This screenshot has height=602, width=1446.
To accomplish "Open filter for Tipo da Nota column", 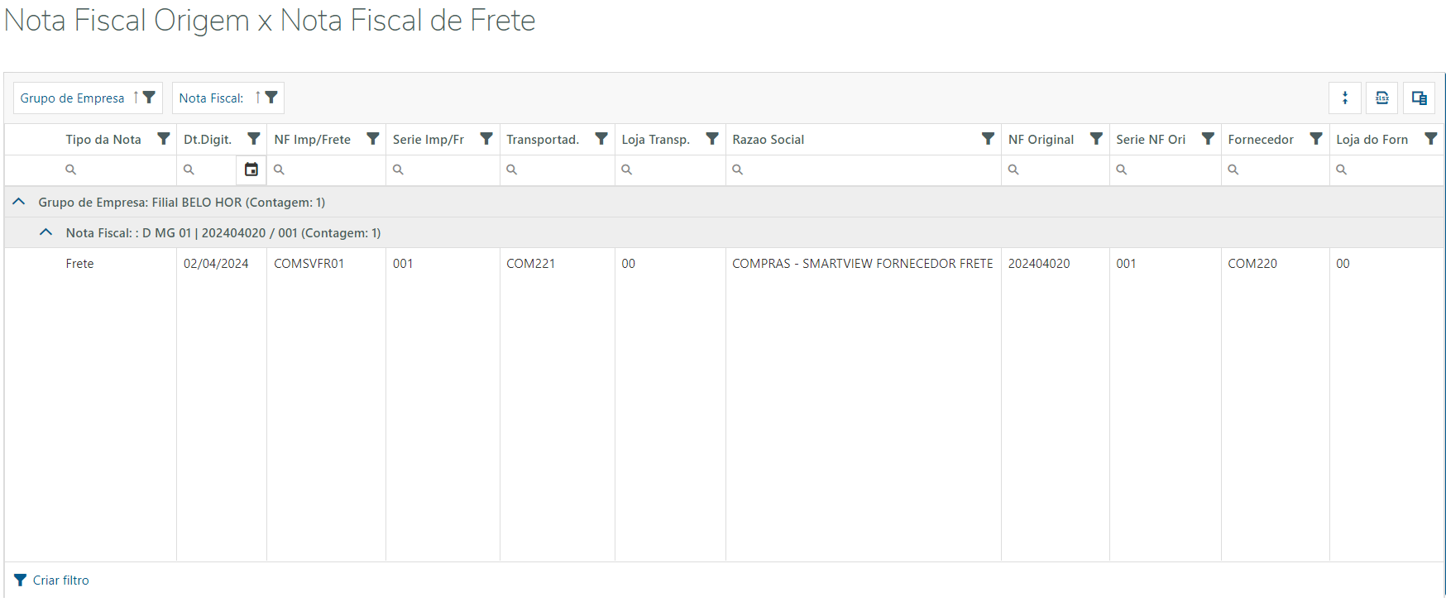I will pyautogui.click(x=164, y=139).
